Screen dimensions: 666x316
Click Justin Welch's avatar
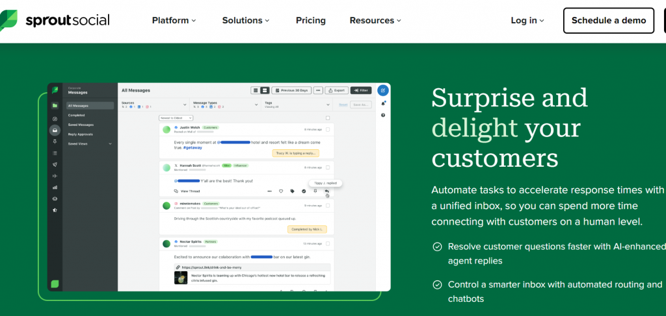(166, 128)
